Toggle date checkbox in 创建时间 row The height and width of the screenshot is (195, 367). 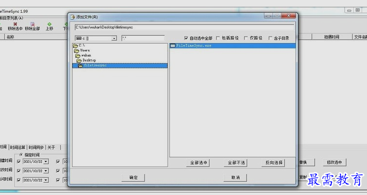coord(19,162)
